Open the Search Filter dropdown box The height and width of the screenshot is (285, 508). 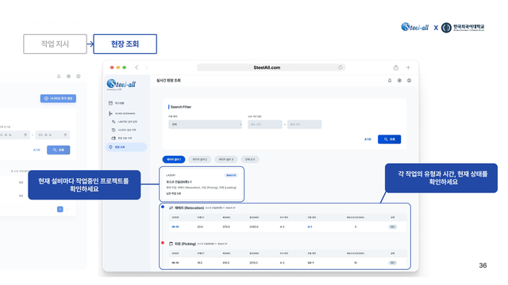(x=205, y=124)
